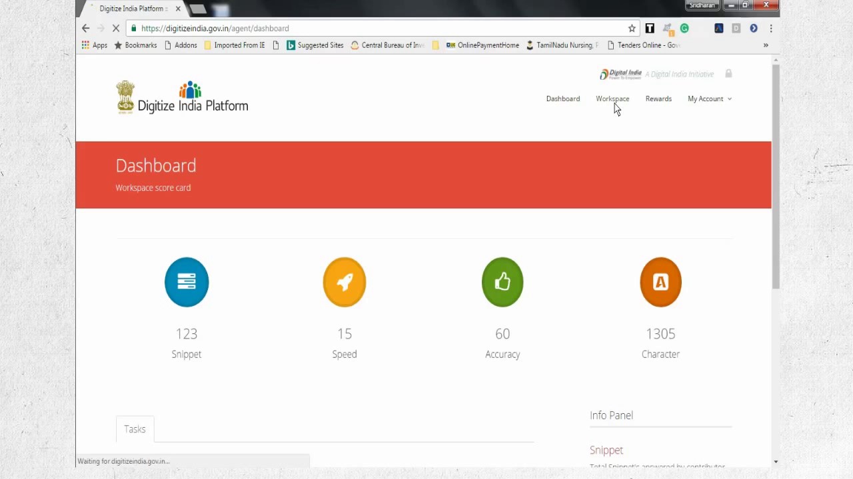Click the T extension icon
Image resolution: width=853 pixels, height=479 pixels.
650,28
